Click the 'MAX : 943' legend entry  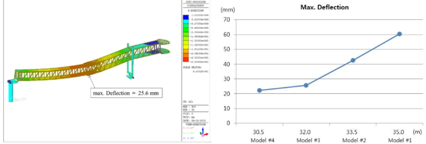189,107
